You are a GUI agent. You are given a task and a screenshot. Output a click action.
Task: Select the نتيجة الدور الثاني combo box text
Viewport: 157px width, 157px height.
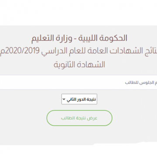coord(81,99)
